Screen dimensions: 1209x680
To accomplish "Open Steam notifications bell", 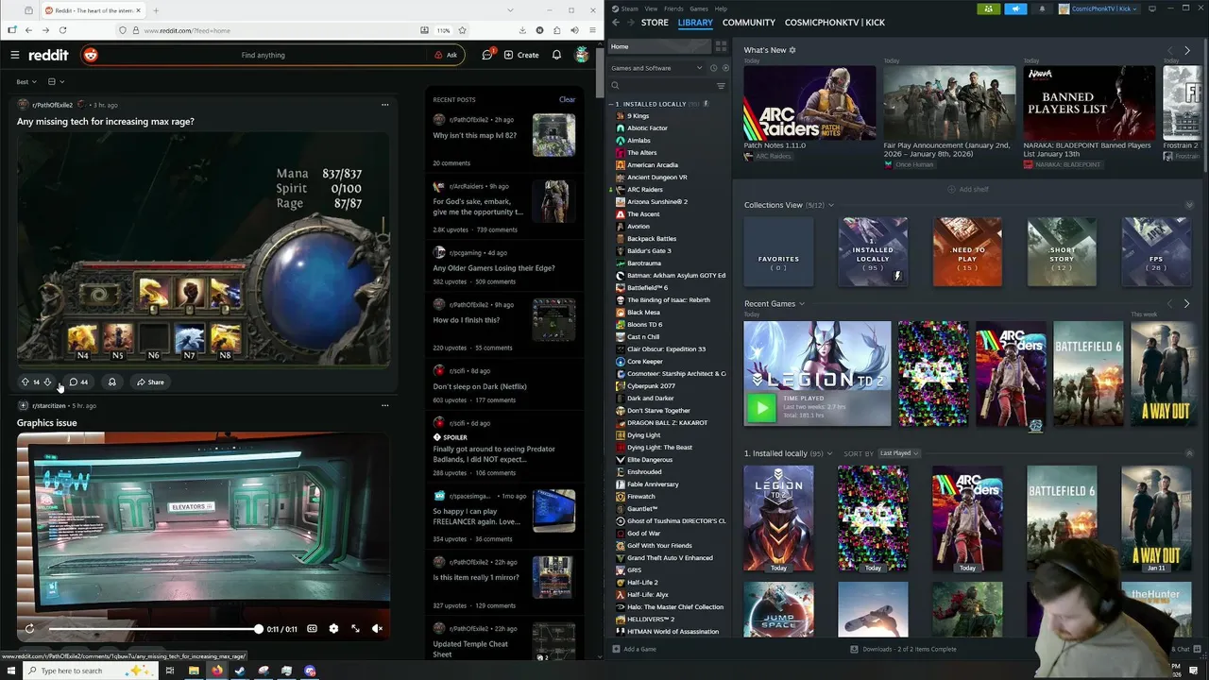I will click(x=1042, y=8).
